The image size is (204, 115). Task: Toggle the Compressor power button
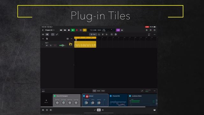click(84, 96)
